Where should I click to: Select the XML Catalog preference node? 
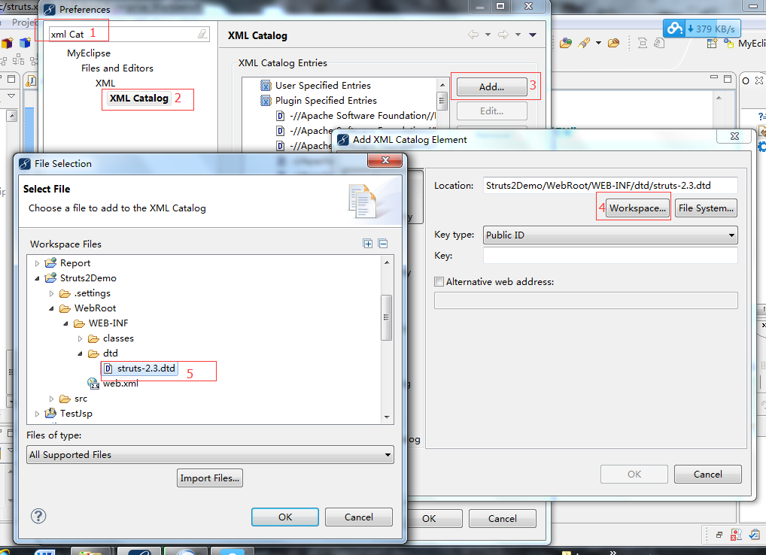click(138, 98)
